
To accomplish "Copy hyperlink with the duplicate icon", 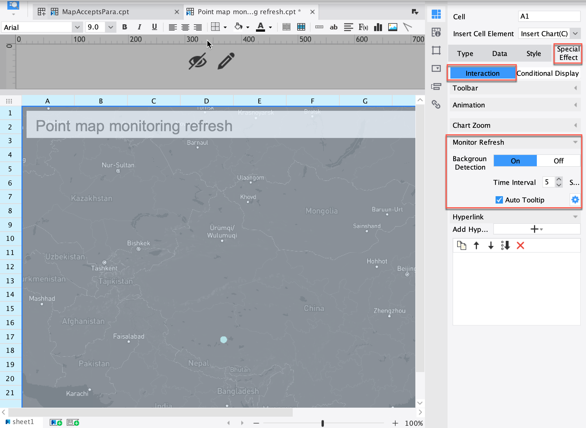I will (461, 245).
